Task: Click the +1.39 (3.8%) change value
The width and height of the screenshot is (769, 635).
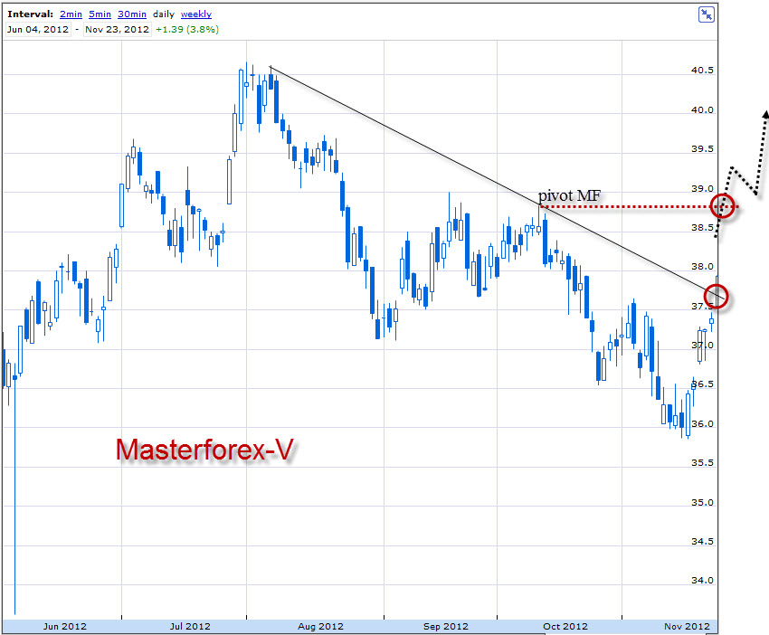Action: click(187, 30)
